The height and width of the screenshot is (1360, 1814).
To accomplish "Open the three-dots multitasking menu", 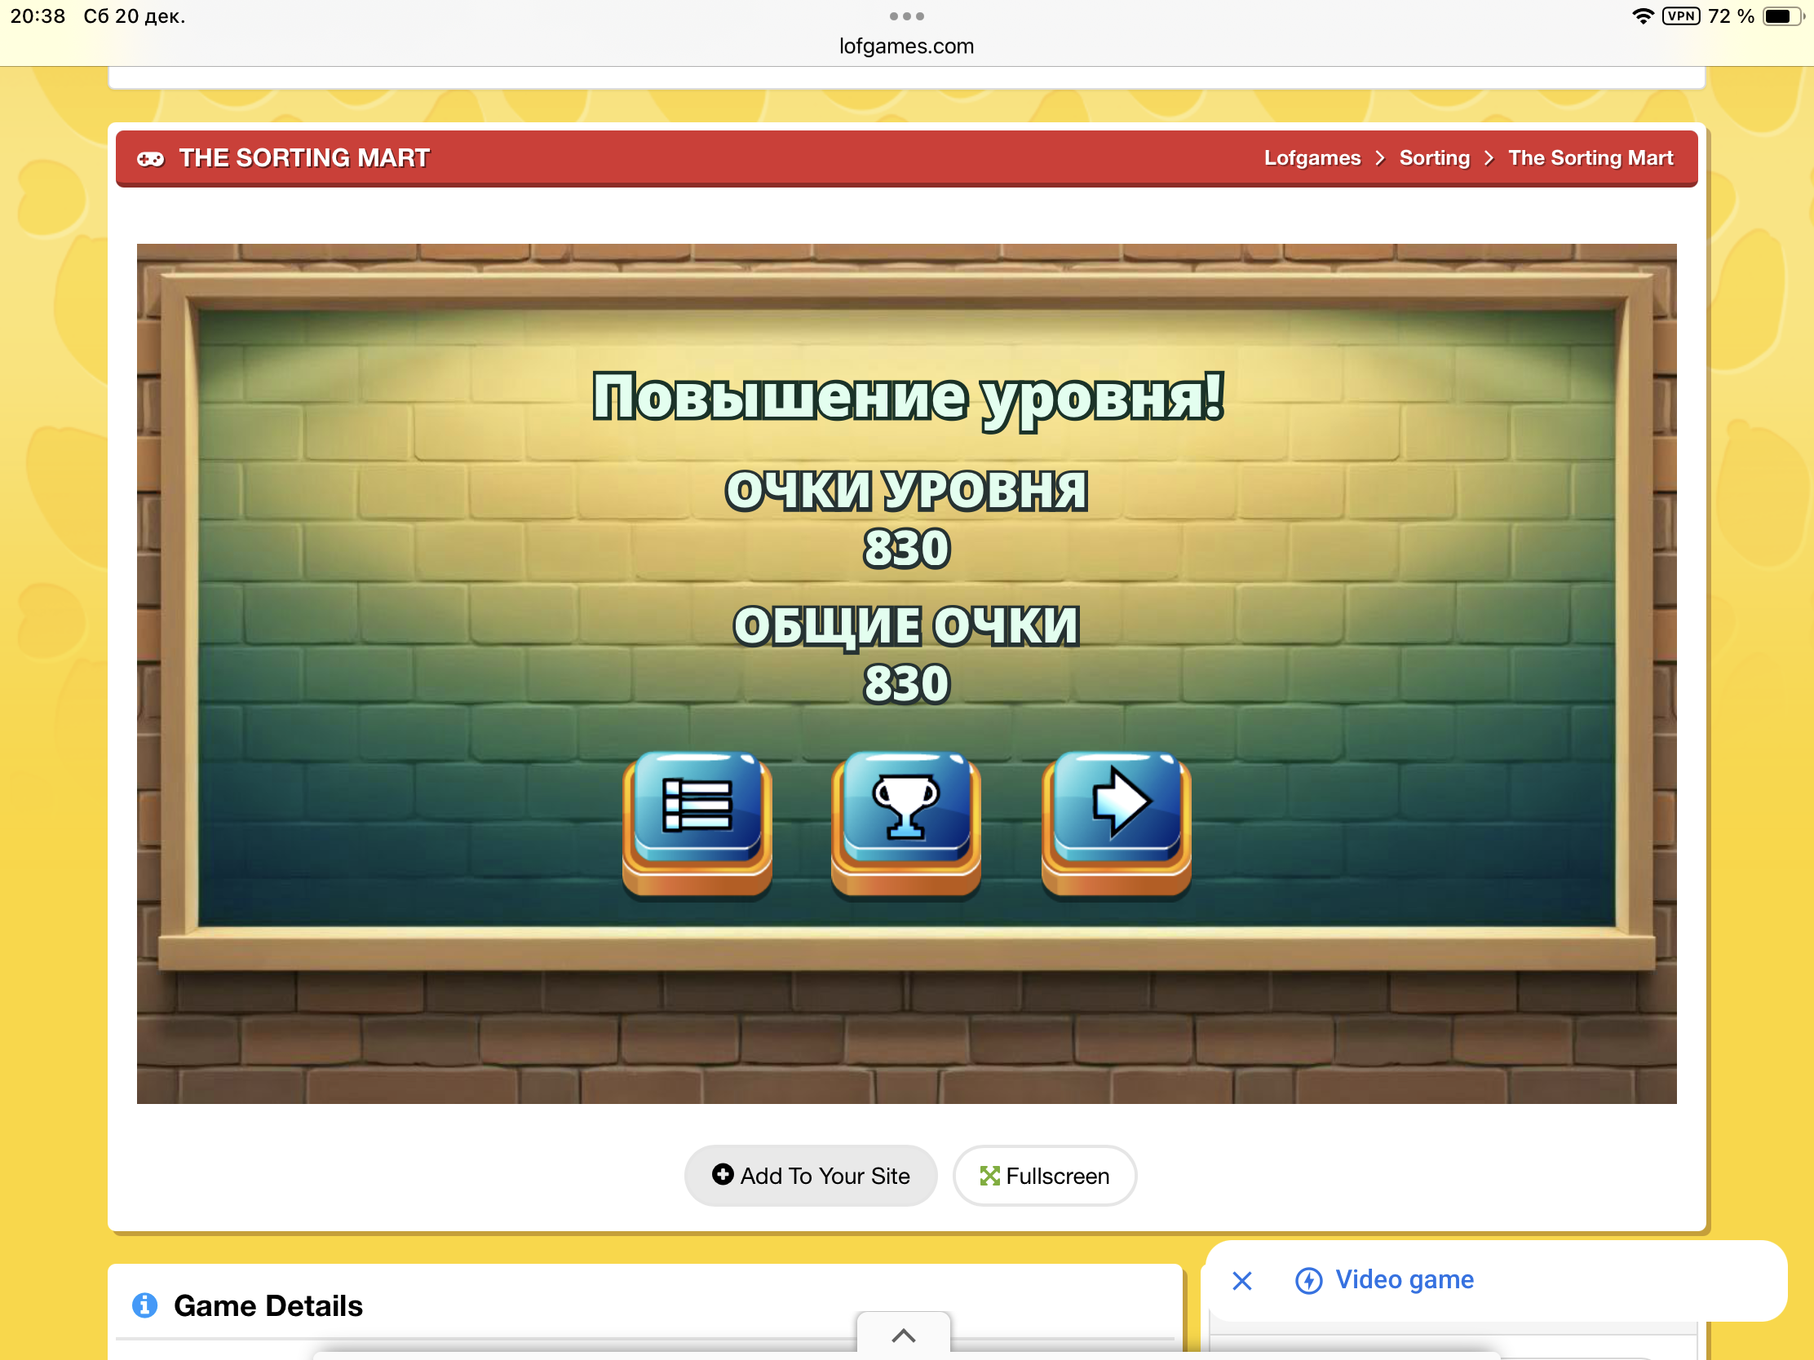I will [906, 16].
